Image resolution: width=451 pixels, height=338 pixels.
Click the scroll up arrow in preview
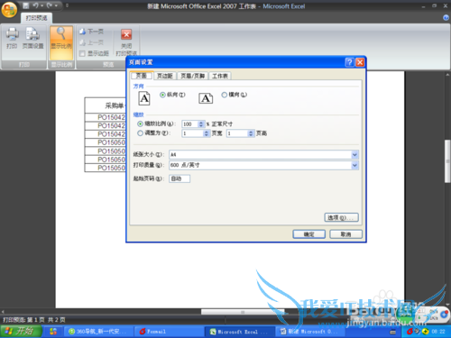(447, 74)
